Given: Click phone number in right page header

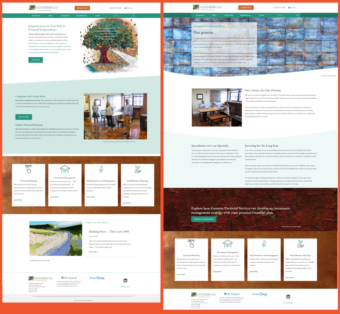Looking at the screenshot, I should tap(279, 8).
